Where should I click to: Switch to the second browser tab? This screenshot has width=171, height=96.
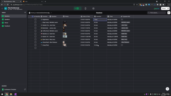33,2
